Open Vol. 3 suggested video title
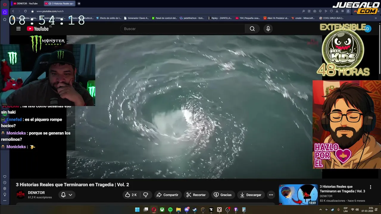 (x=342, y=189)
